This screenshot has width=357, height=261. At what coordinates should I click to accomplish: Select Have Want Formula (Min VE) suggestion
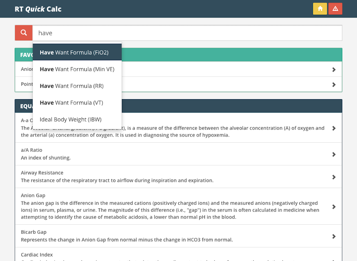tap(77, 69)
